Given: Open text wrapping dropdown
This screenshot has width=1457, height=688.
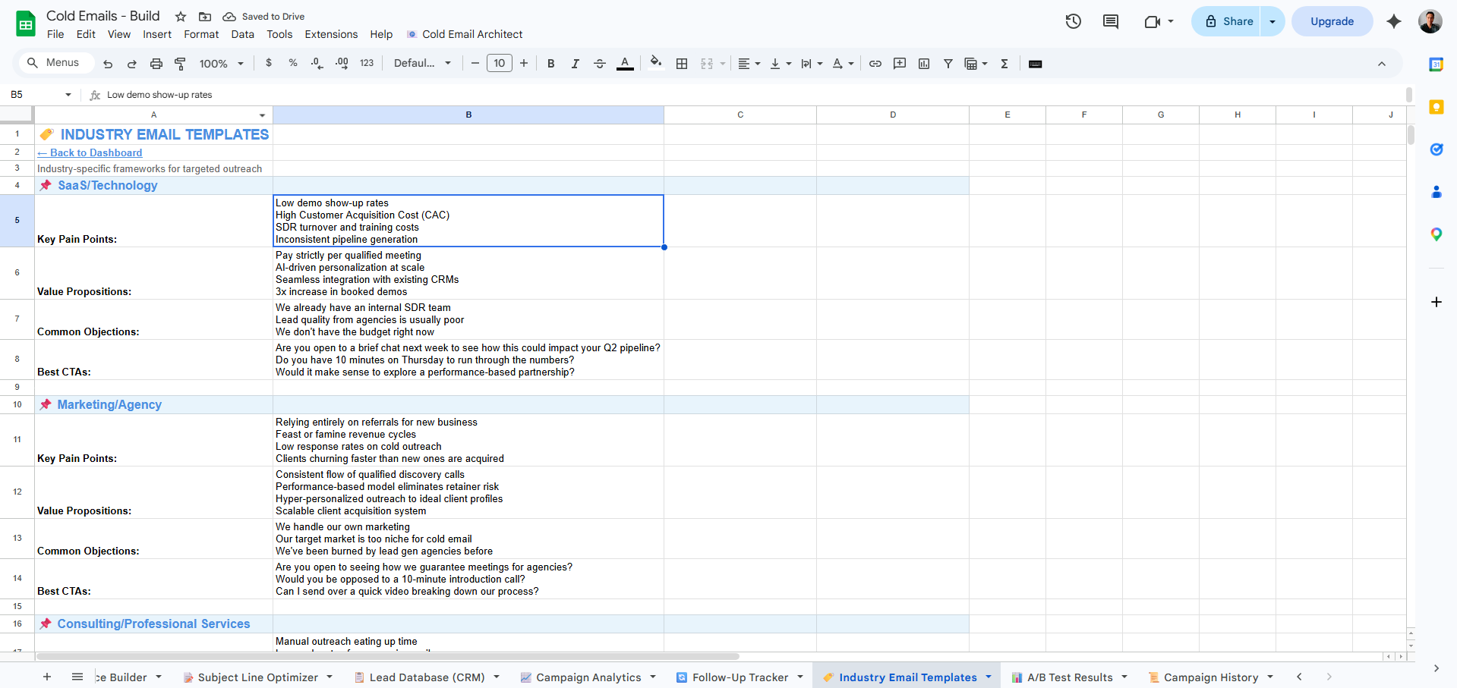Looking at the screenshot, I should [812, 64].
